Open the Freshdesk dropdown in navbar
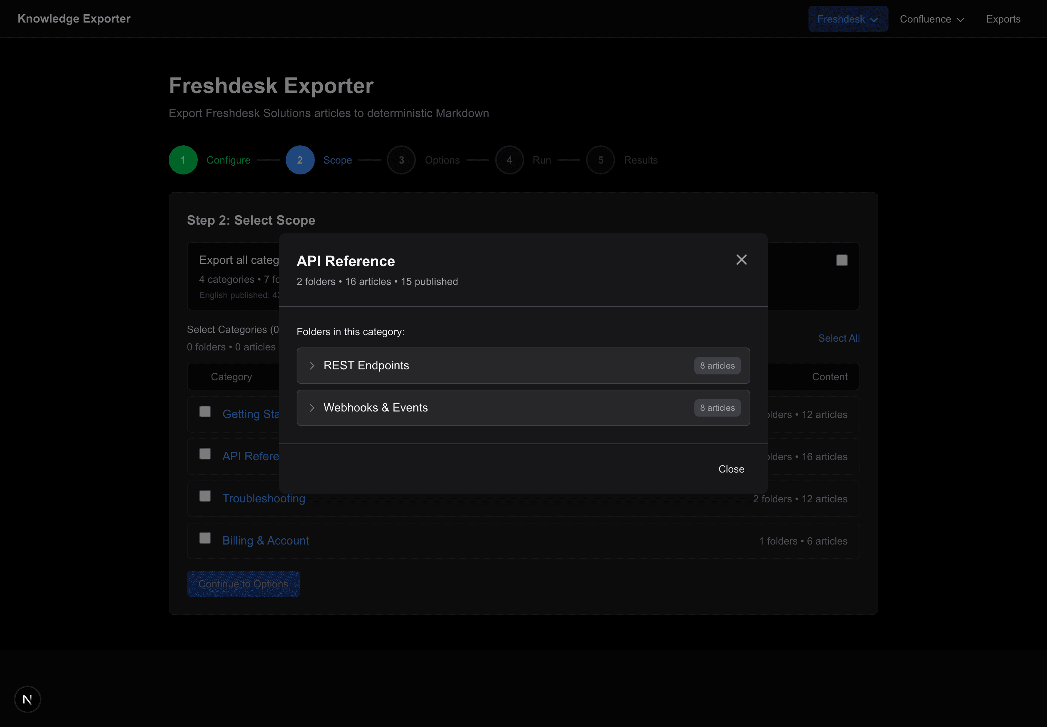This screenshot has width=1047, height=727. tap(848, 19)
